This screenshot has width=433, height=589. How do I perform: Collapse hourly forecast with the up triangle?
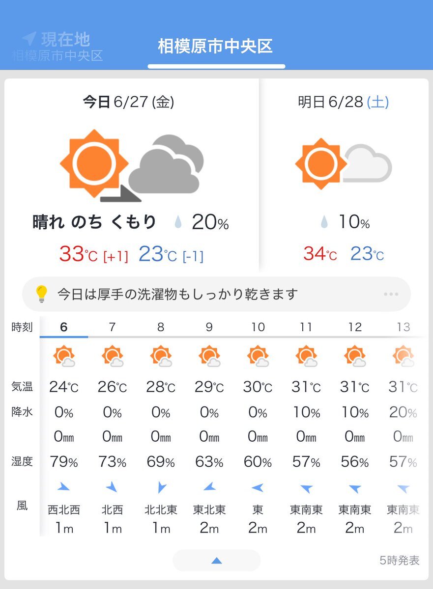tap(216, 561)
